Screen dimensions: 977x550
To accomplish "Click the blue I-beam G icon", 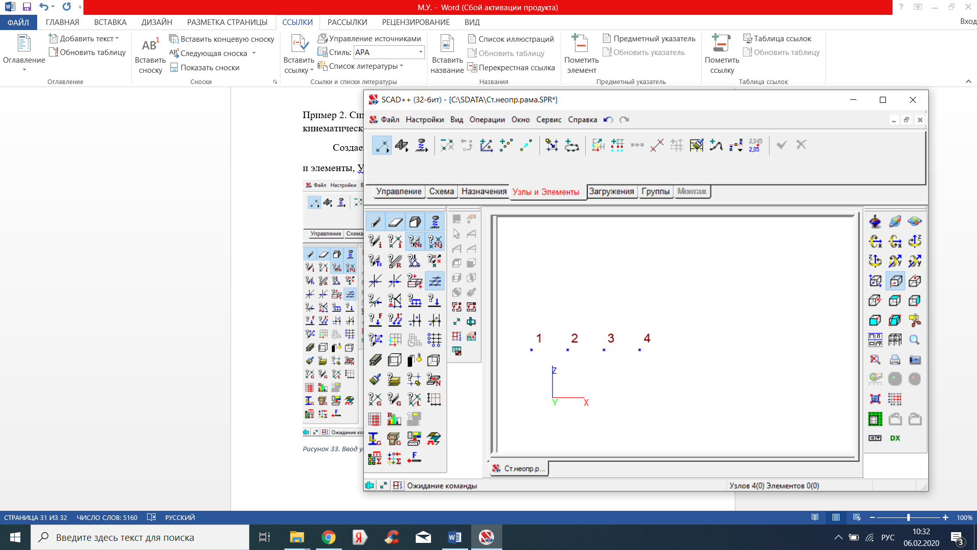I will 375,438.
